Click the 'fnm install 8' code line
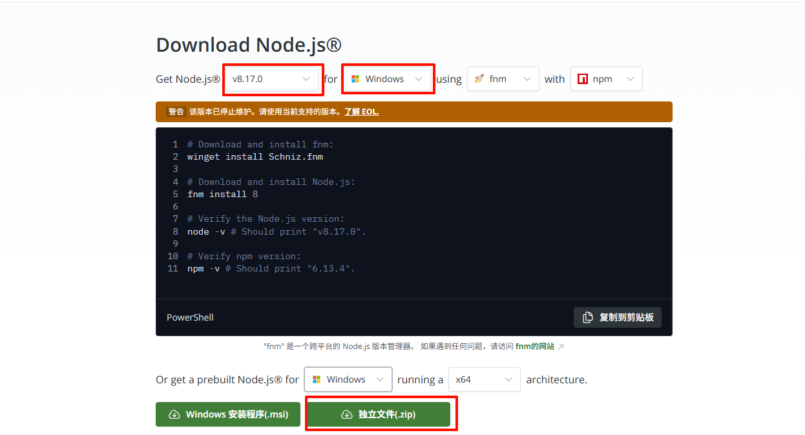 [x=223, y=194]
